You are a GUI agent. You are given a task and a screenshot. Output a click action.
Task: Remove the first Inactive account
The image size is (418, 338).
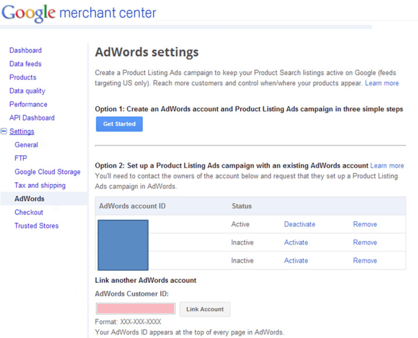365,242
